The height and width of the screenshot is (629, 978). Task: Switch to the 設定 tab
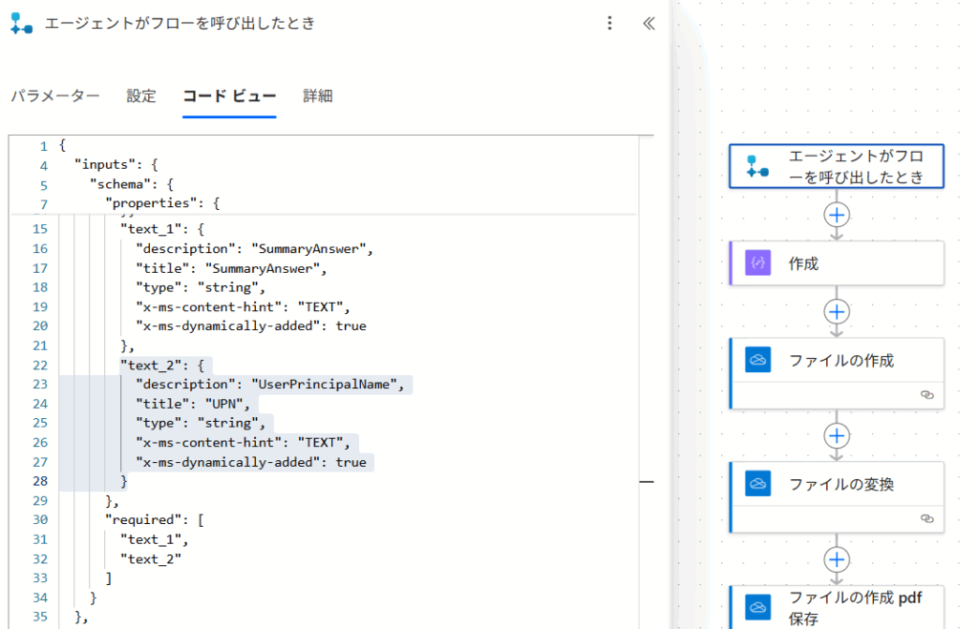click(141, 96)
